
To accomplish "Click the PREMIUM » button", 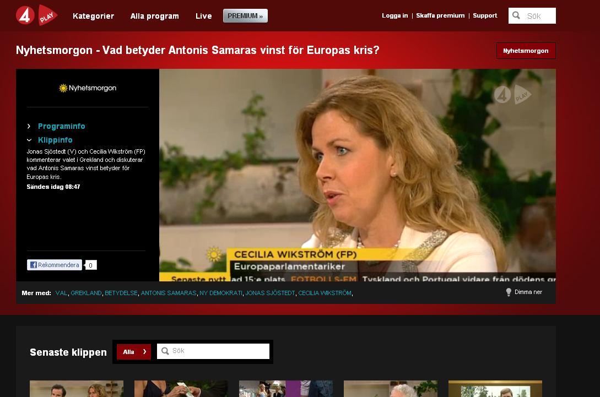I will [245, 16].
